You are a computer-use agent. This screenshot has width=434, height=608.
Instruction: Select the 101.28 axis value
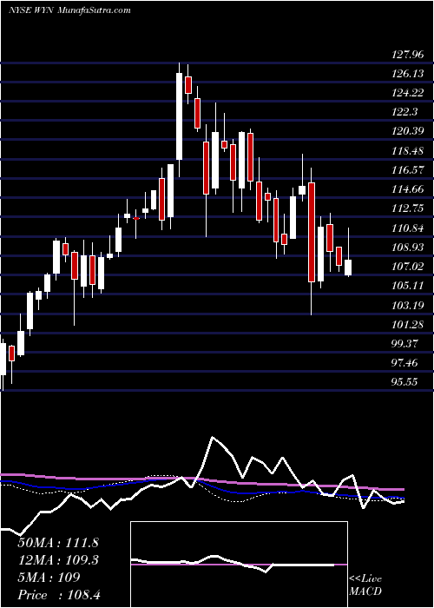click(x=408, y=325)
